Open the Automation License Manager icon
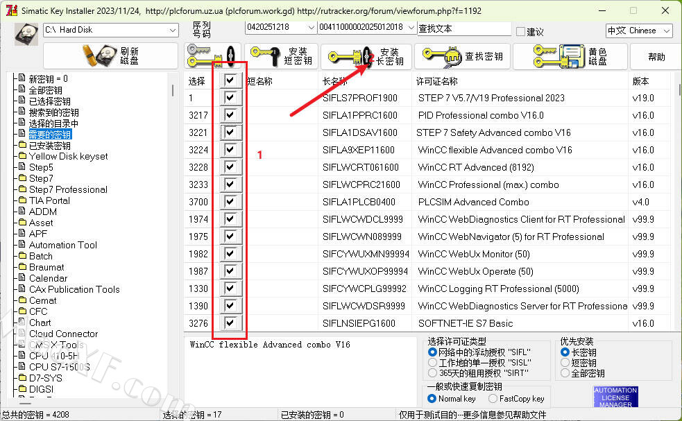This screenshot has height=421, width=682. 615,398
